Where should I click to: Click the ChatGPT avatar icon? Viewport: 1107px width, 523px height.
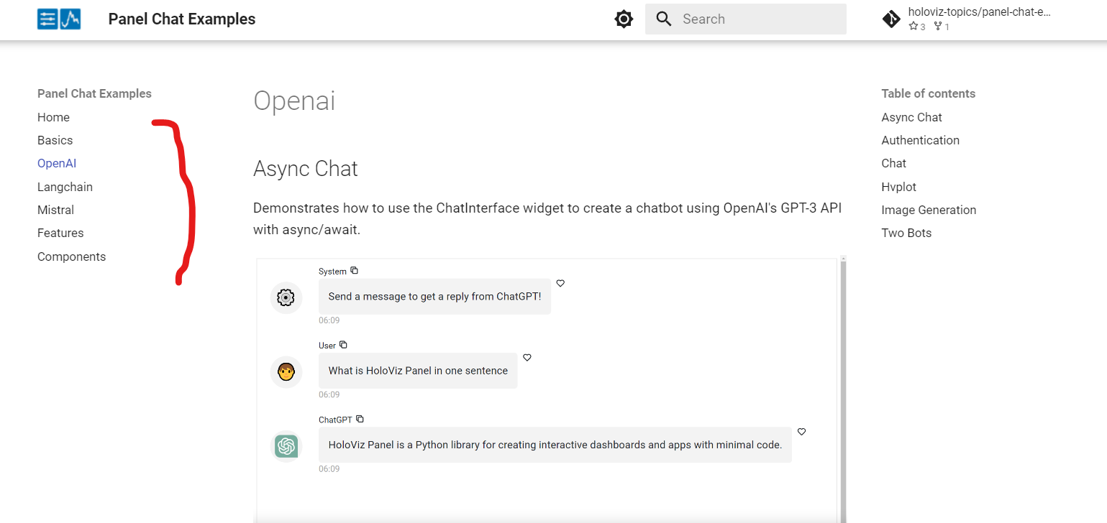286,445
